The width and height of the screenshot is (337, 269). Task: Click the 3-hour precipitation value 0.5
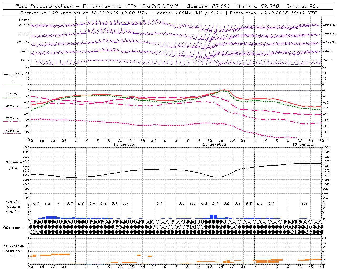(226, 204)
